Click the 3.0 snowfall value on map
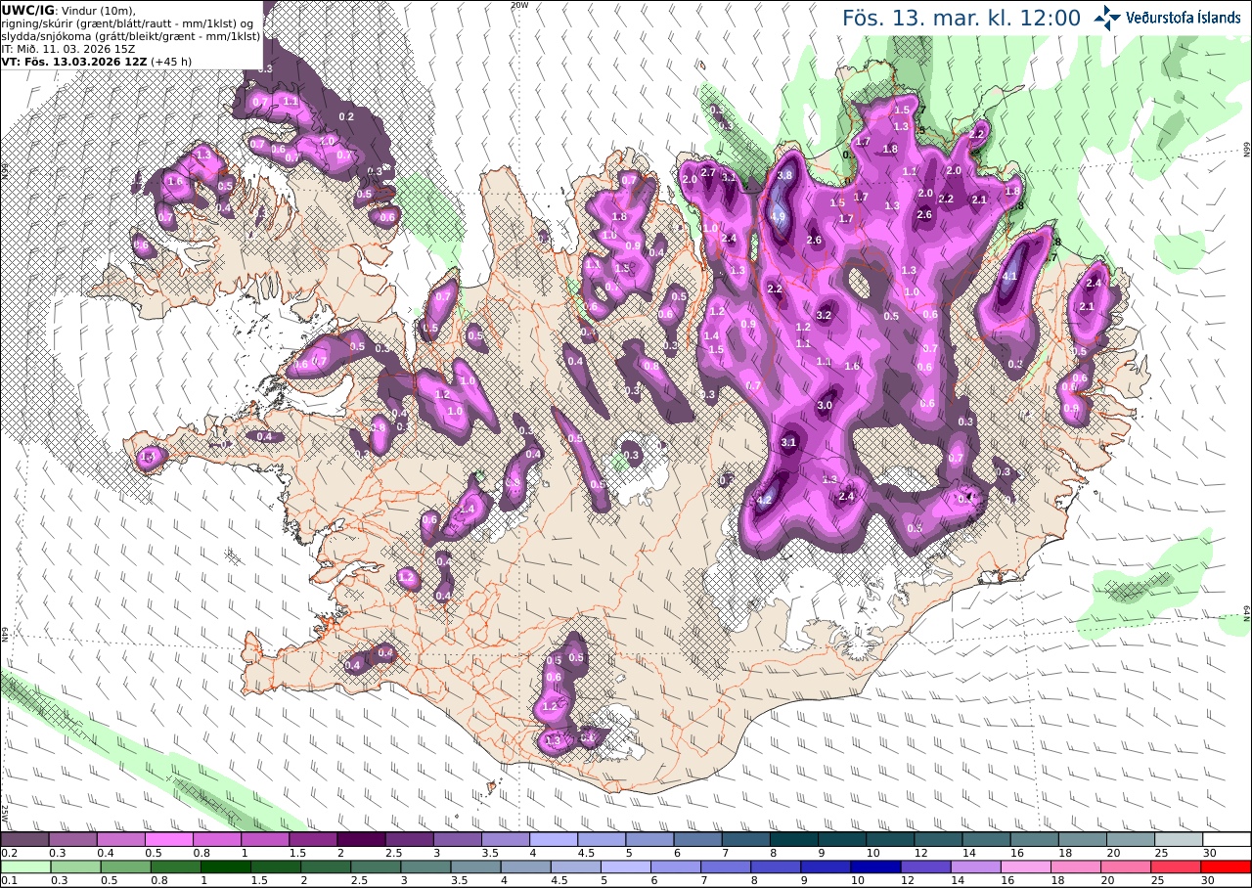Viewport: 1252px width, 888px height. coord(825,405)
